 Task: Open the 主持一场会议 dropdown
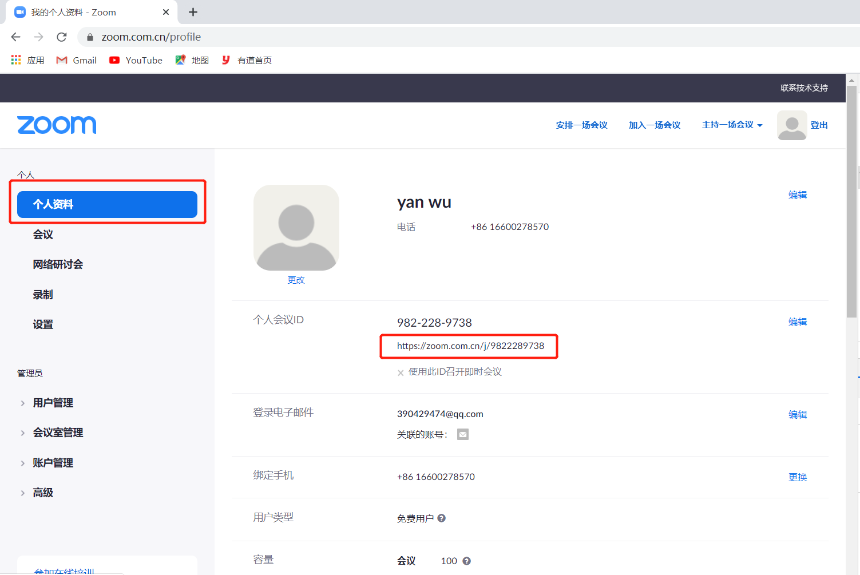tap(732, 125)
